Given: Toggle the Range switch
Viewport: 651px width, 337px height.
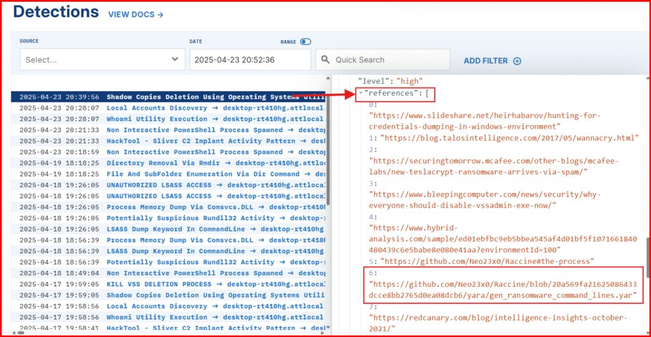Looking at the screenshot, I should 305,42.
